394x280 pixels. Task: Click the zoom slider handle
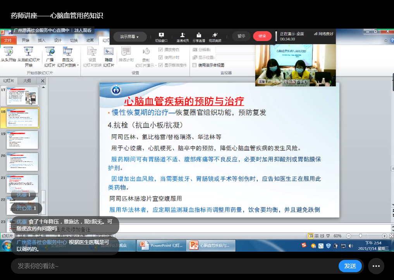click(361, 236)
